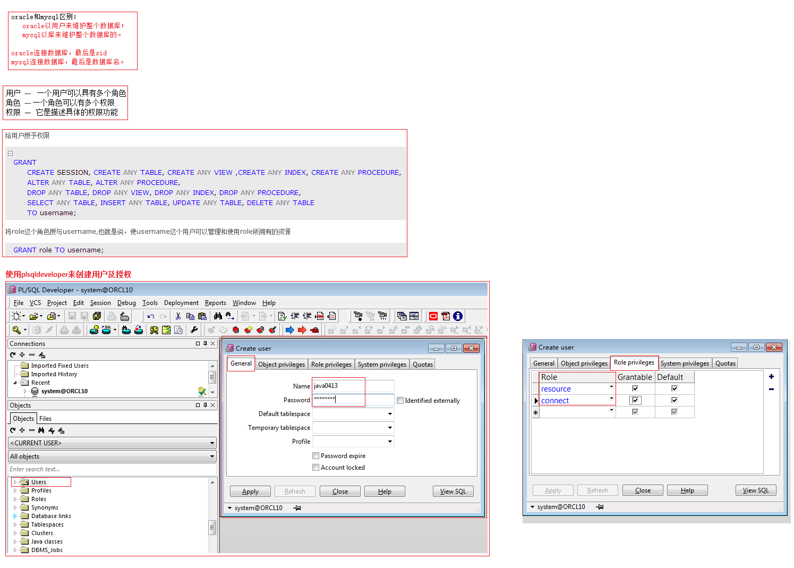
Task: Click the blue right arrow toolbar icon
Action: [x=290, y=330]
